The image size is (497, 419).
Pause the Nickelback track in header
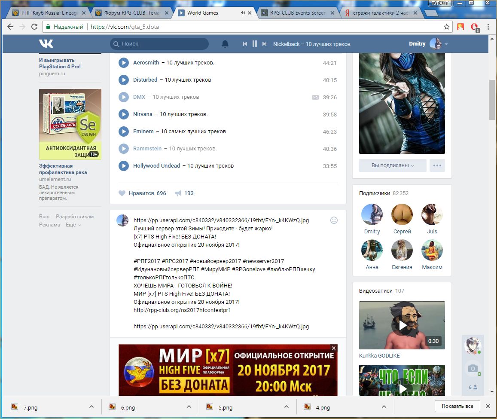pyautogui.click(x=255, y=44)
